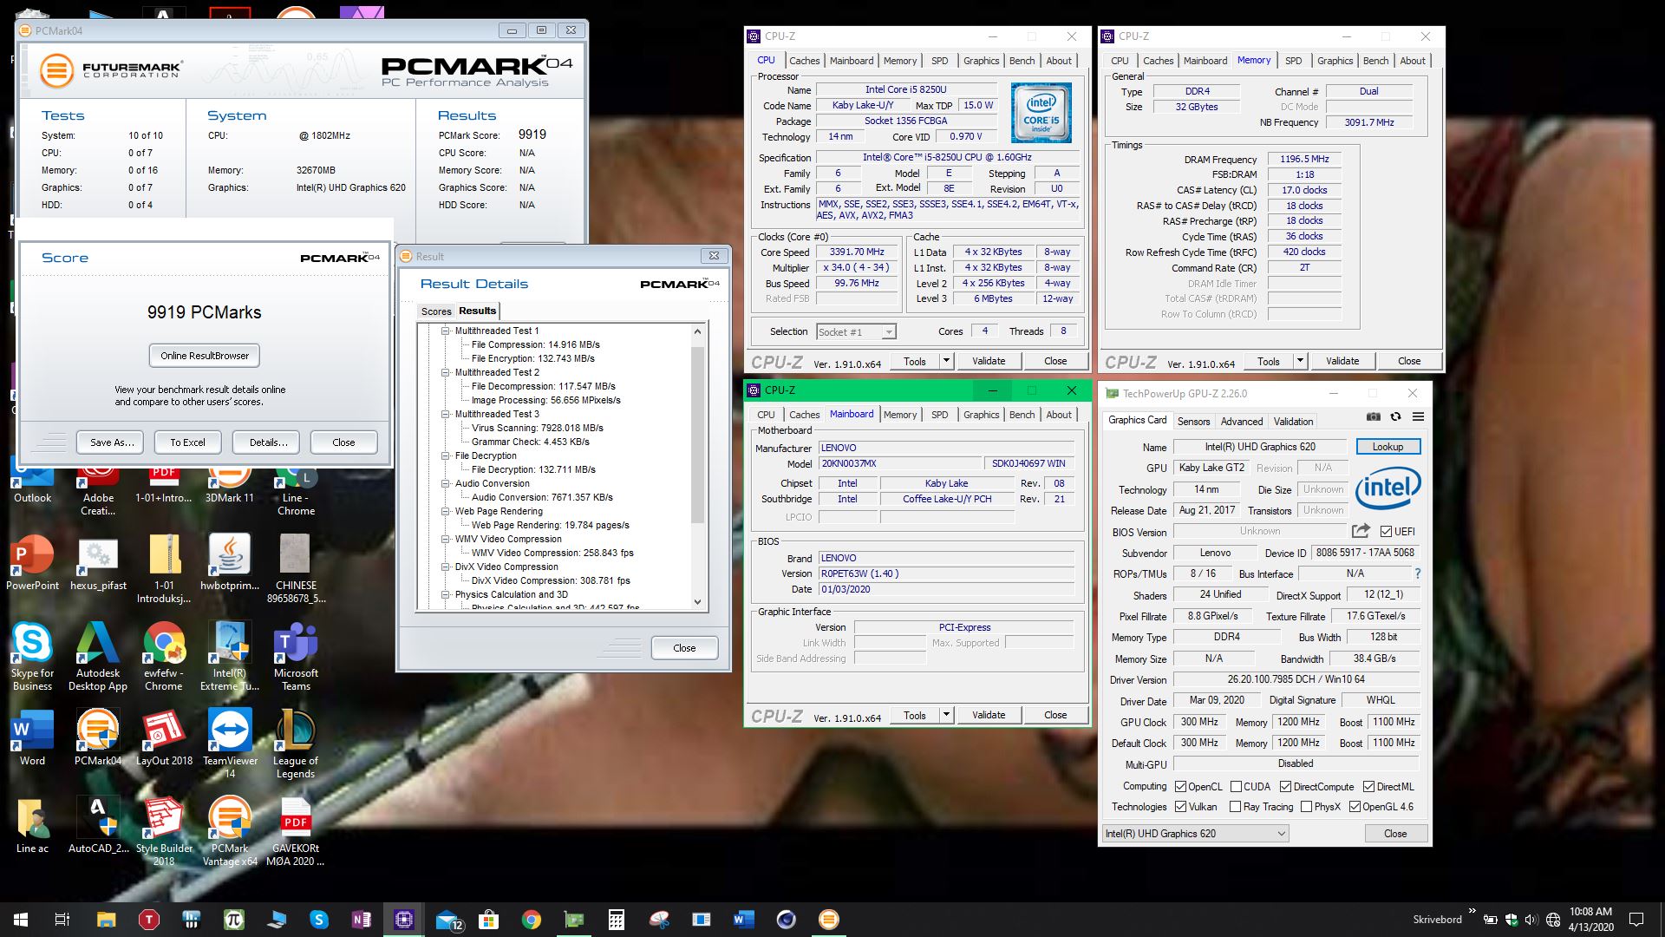Open the Caches tab in CPU-Z CPU window
1665x937 pixels.
pyautogui.click(x=804, y=61)
